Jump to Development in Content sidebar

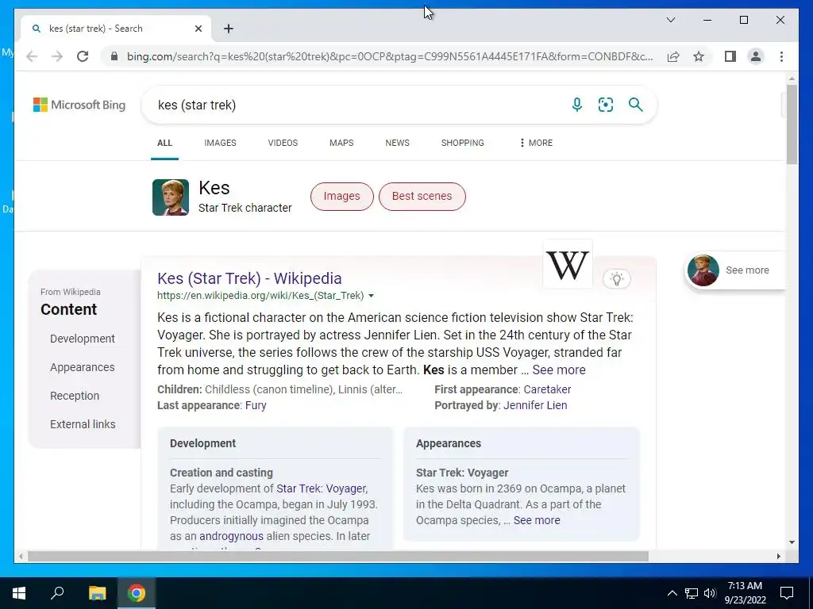pos(83,339)
